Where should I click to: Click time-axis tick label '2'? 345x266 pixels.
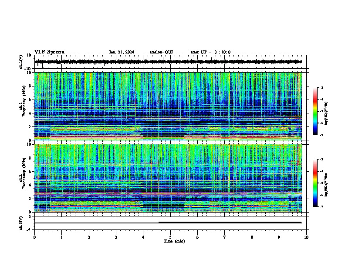(x=89, y=237)
